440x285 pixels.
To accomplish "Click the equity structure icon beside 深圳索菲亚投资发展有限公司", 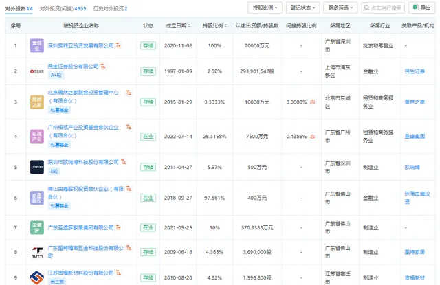I will click(119, 44).
